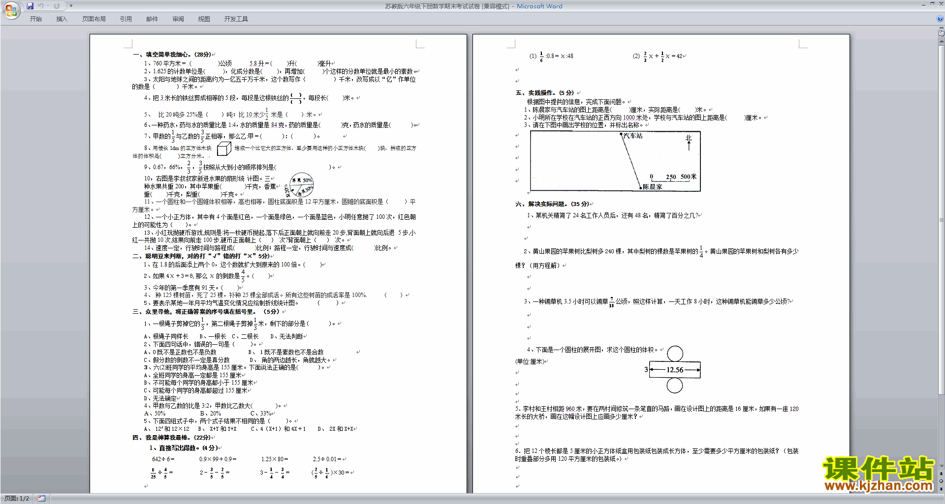The height and width of the screenshot is (504, 945).
Task: Click heading 二、聪明豆来判断
Action: (202, 256)
